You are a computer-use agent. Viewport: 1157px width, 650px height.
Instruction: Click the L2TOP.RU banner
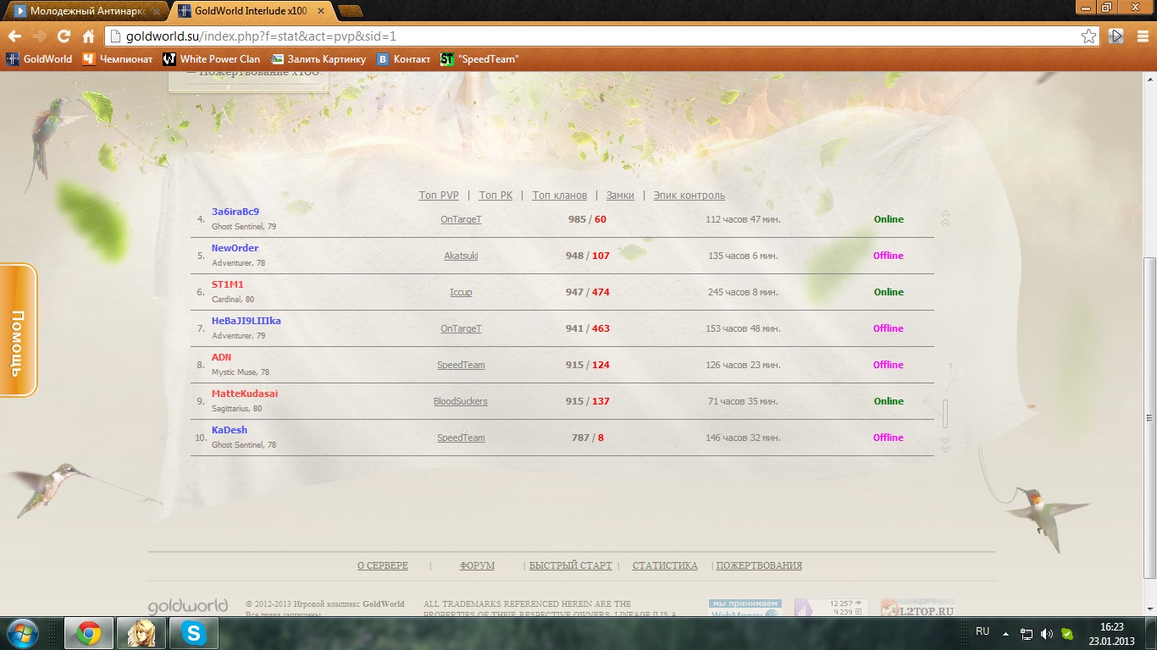917,608
